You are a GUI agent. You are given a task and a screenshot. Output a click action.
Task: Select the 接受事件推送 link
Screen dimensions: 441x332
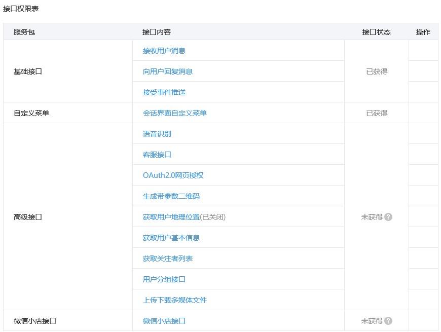click(x=164, y=92)
